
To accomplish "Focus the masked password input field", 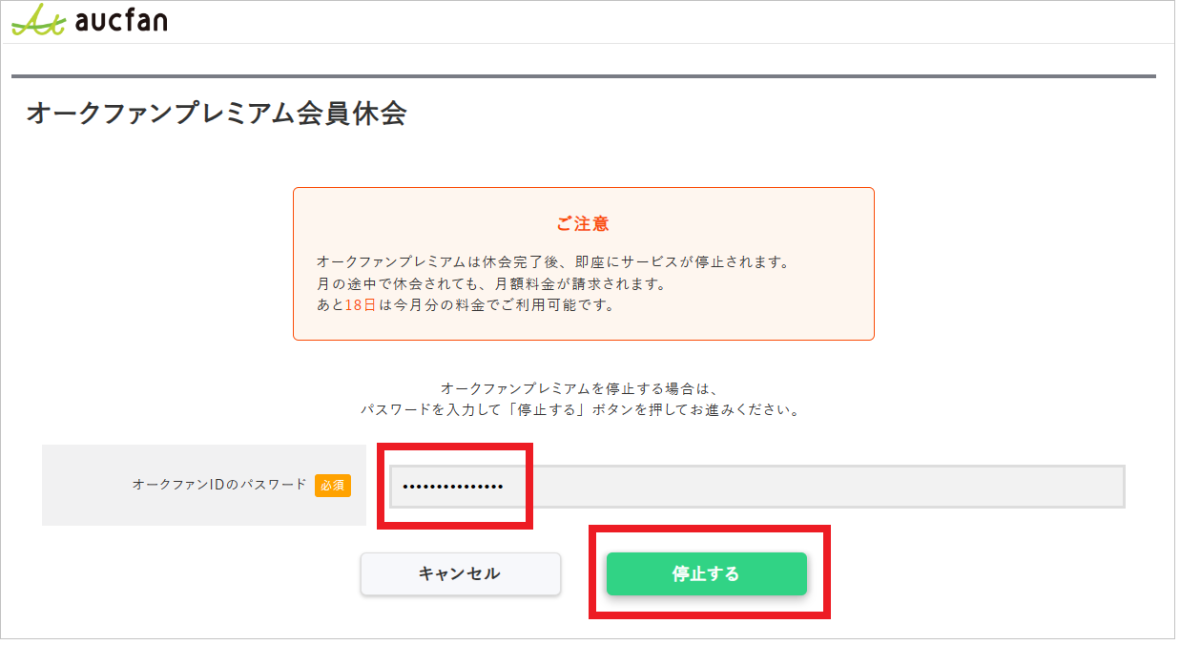I will click(x=763, y=486).
